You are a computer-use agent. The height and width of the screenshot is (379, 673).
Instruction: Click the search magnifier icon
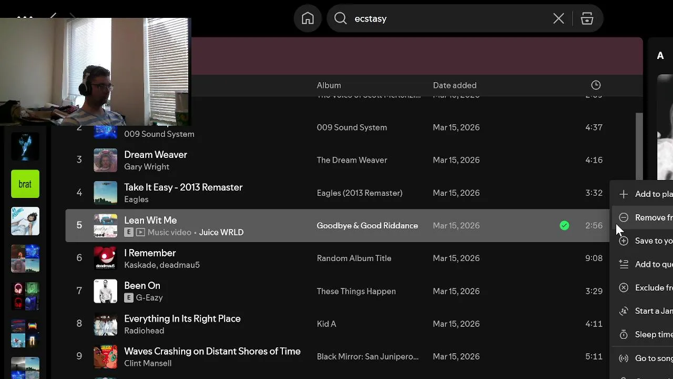click(x=341, y=18)
